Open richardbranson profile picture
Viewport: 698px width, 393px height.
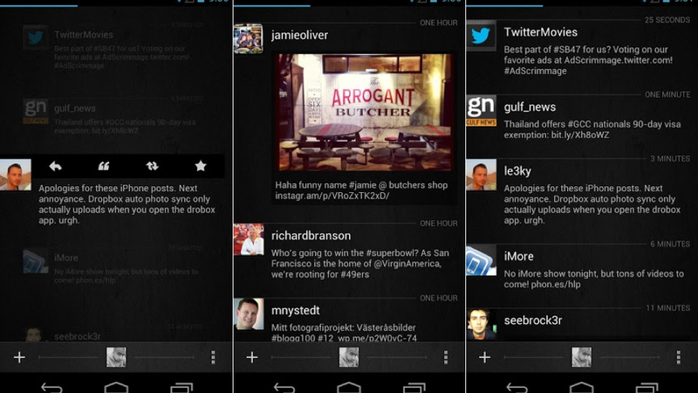[249, 239]
